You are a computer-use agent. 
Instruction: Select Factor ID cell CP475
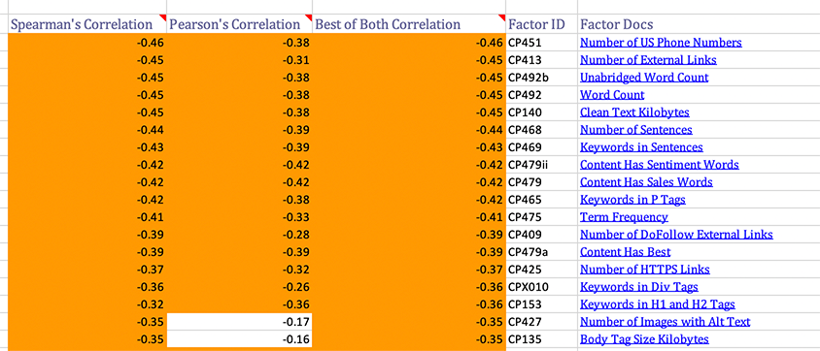point(541,217)
